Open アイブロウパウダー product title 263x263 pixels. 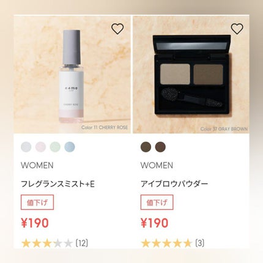coord(174,184)
